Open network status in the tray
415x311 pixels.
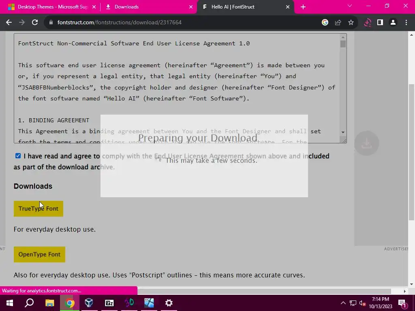coord(353,303)
